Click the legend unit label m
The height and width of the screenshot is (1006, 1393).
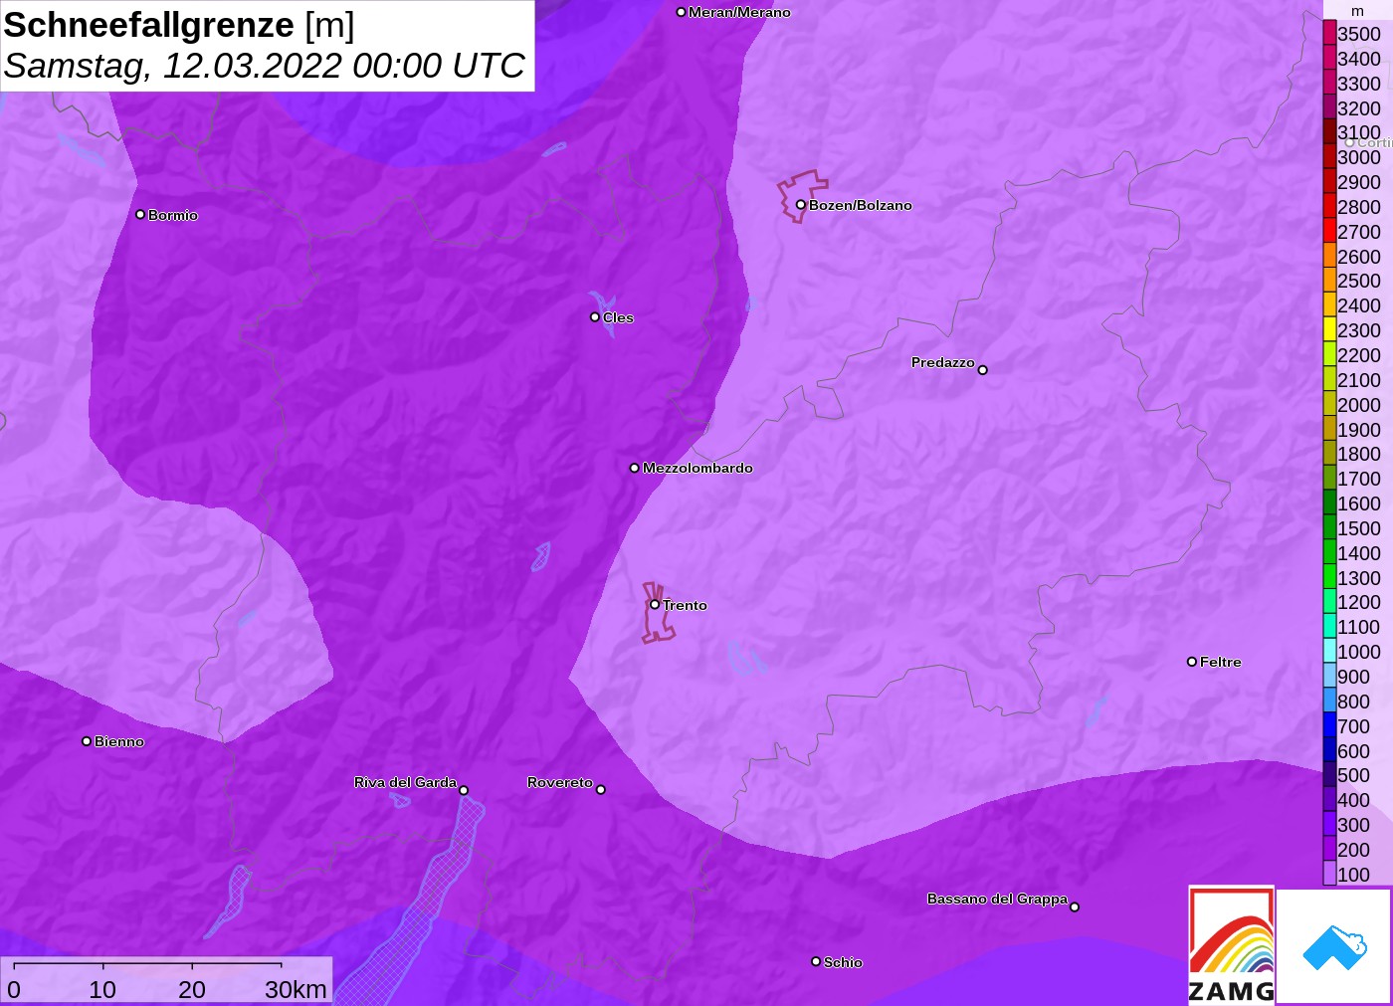click(1357, 11)
